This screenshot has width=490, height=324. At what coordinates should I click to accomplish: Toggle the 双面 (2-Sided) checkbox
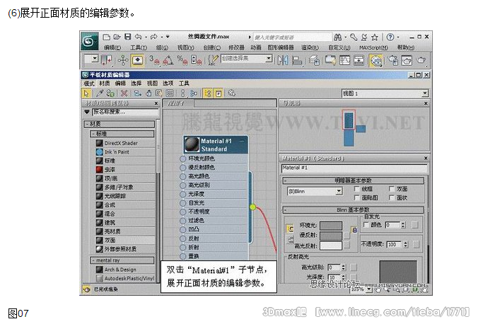pyautogui.click(x=392, y=189)
